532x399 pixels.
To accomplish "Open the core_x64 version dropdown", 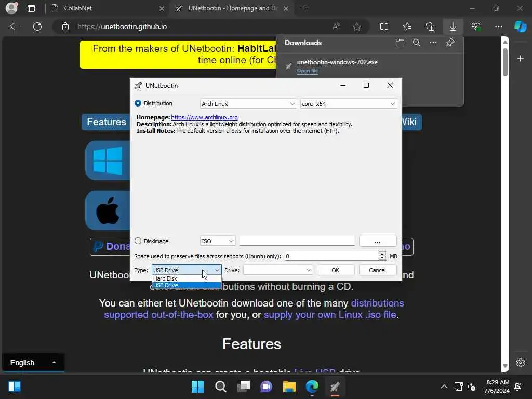I will coord(349,104).
